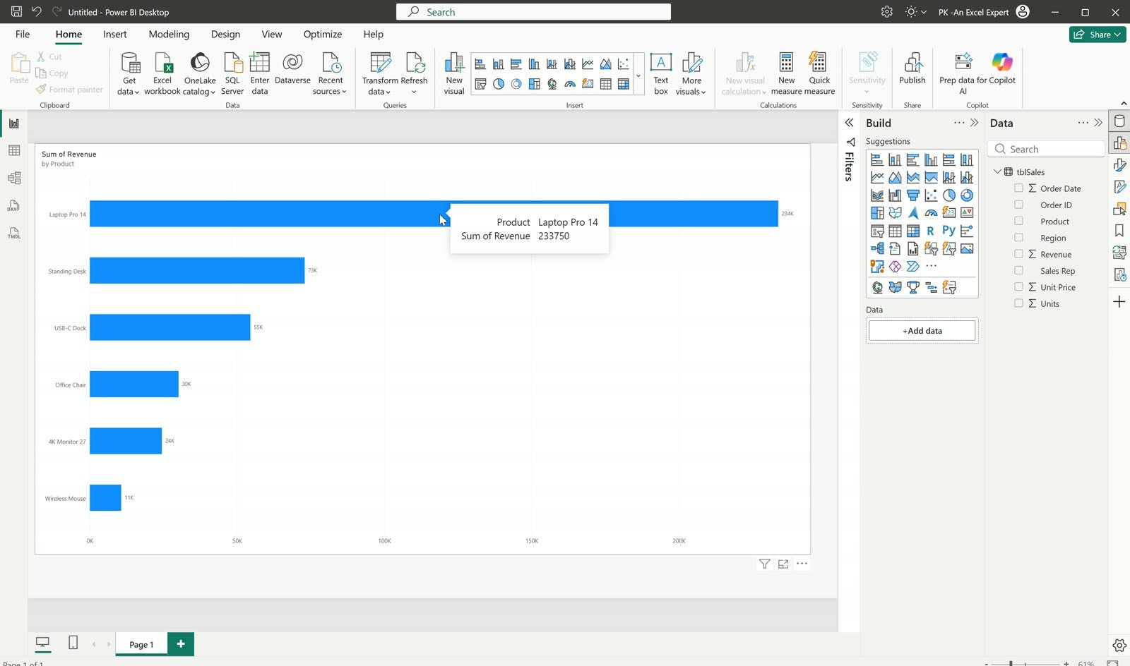
Task: Check the Order ID field
Action: point(1018,205)
